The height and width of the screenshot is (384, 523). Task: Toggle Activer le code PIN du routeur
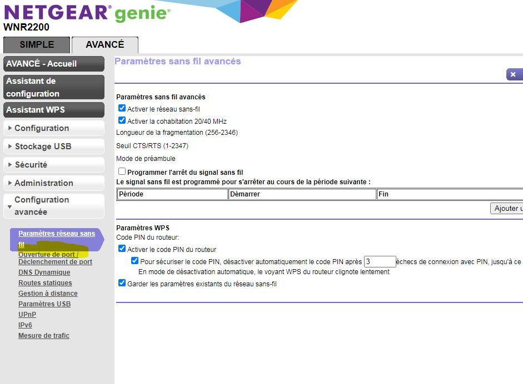(122, 249)
